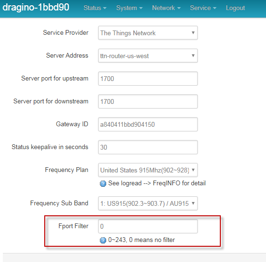
Task: Click the Server Address dropdown arrow
Action: 193,56
